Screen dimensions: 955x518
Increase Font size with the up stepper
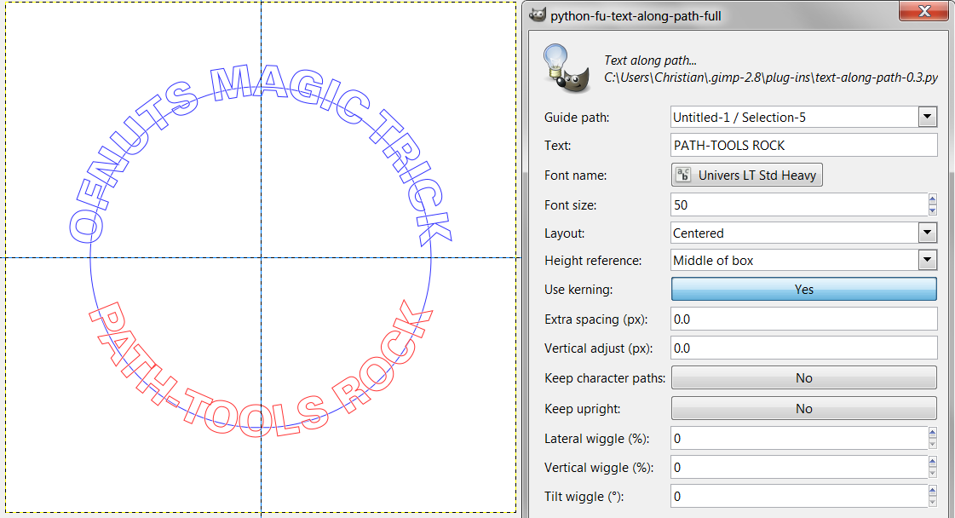[x=932, y=199]
